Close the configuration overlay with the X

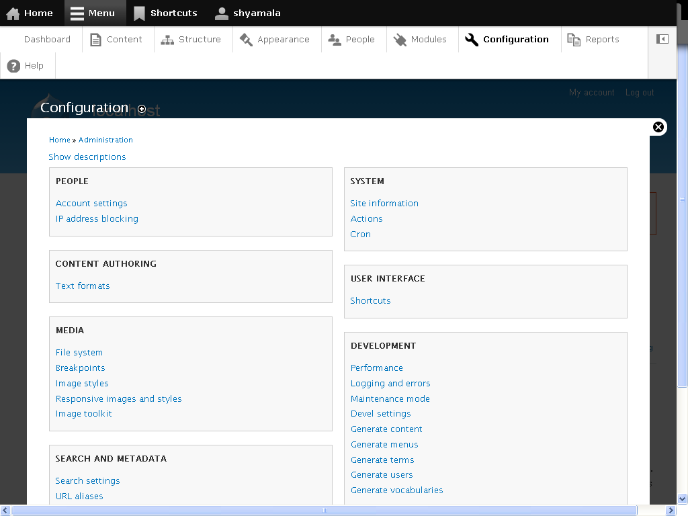[658, 126]
